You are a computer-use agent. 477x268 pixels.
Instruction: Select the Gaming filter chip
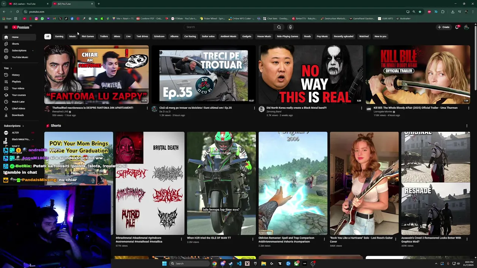coord(59,36)
